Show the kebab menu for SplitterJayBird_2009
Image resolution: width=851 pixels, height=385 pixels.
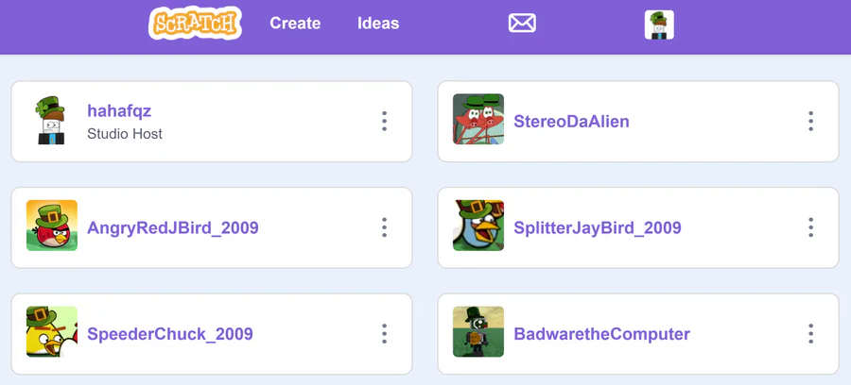[810, 227]
